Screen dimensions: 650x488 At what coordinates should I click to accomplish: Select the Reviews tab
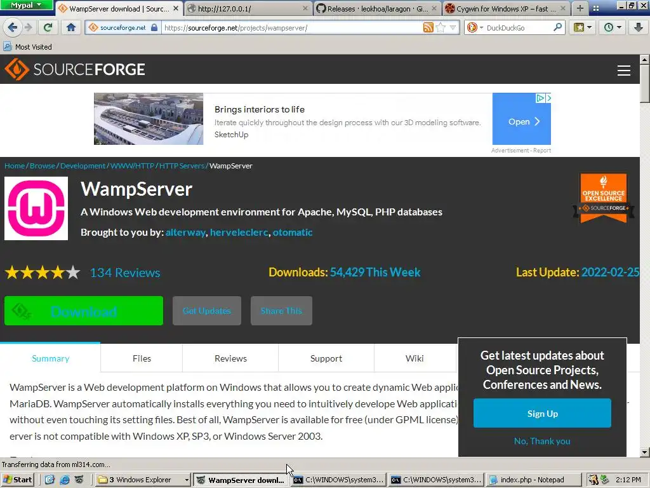pyautogui.click(x=230, y=358)
